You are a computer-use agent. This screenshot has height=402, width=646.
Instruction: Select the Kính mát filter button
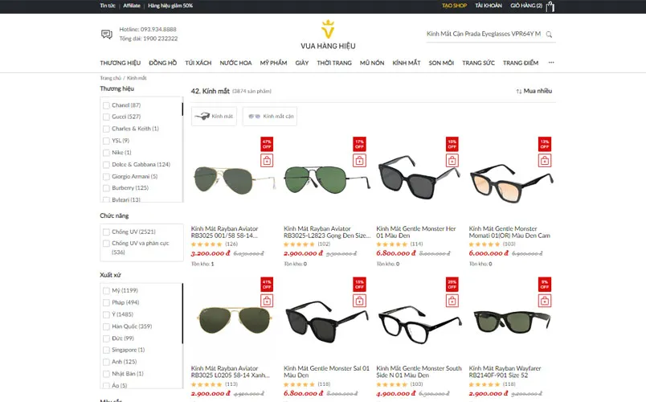pyautogui.click(x=214, y=117)
